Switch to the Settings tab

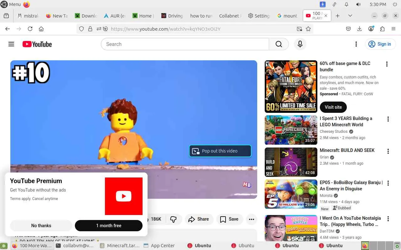[x=258, y=16]
